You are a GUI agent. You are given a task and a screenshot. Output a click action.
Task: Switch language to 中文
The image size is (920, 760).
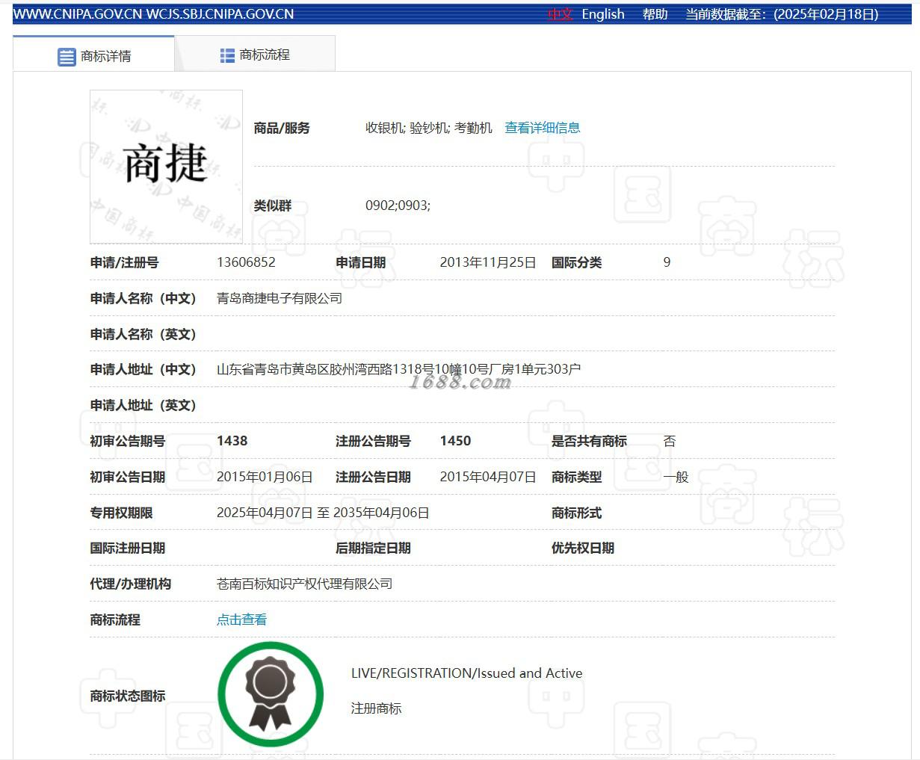[x=560, y=14]
